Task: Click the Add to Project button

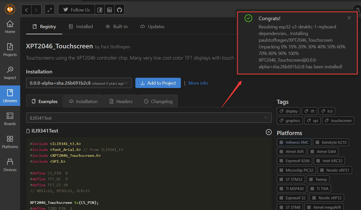Action: pyautogui.click(x=158, y=83)
